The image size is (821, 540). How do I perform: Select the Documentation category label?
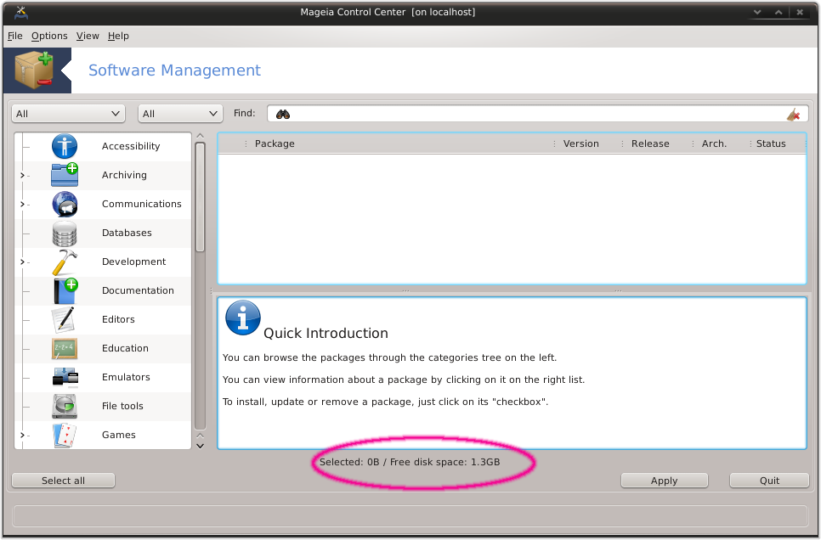point(138,290)
